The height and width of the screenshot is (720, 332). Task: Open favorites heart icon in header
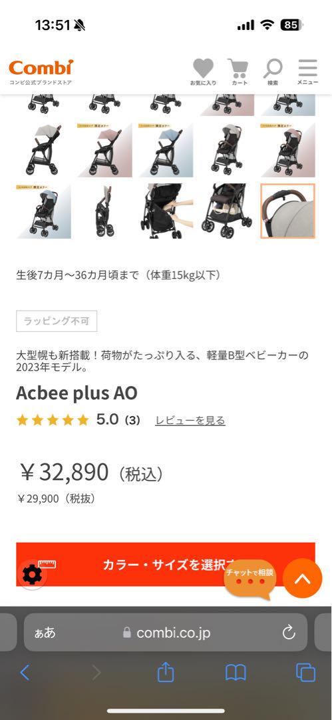203,71
